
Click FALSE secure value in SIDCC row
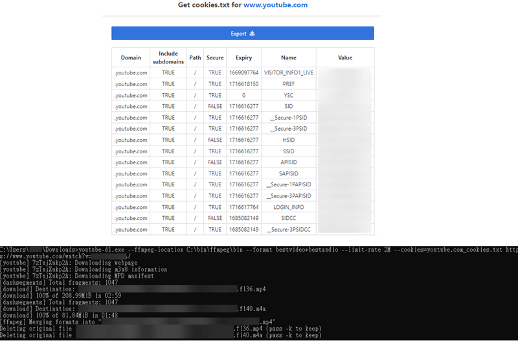[215, 218]
